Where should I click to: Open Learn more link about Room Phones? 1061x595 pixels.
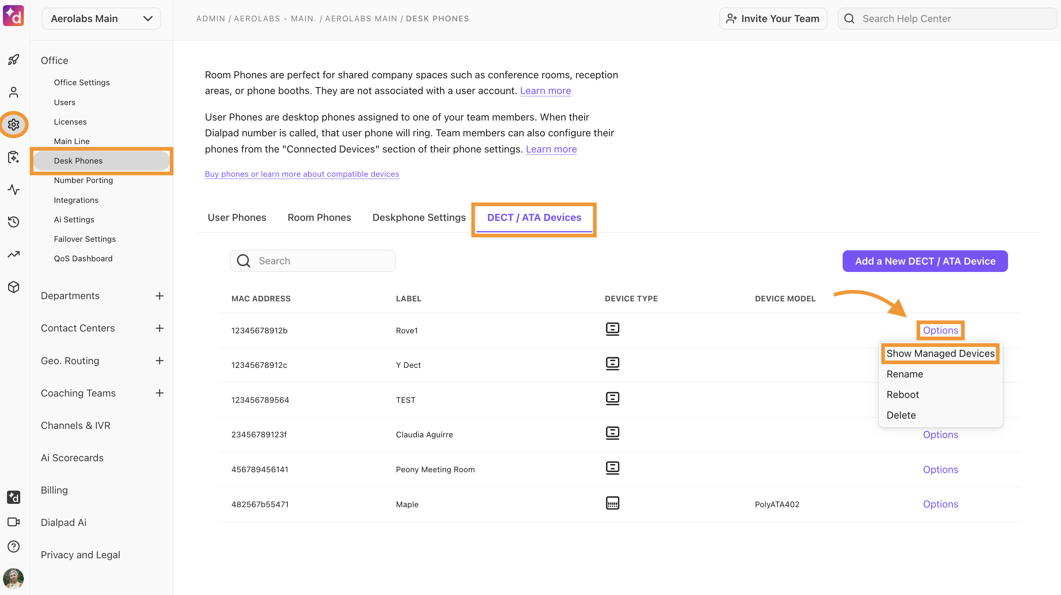(x=545, y=90)
